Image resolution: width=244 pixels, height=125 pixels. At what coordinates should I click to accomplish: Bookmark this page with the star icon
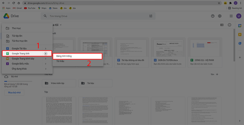[x=219, y=3]
